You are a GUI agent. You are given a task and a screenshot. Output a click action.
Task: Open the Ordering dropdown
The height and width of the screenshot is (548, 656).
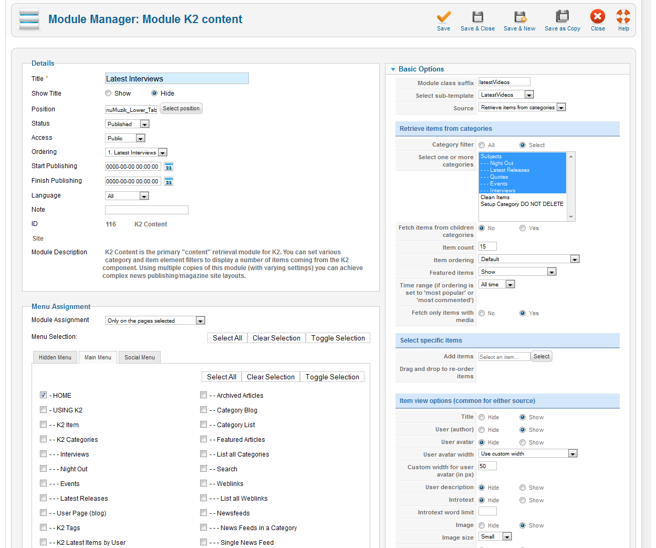point(136,152)
